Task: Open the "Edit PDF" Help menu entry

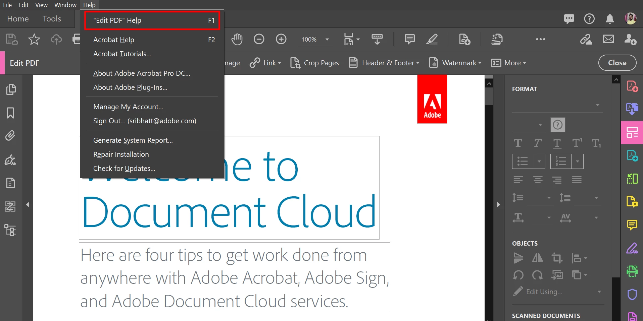Action: pyautogui.click(x=152, y=20)
